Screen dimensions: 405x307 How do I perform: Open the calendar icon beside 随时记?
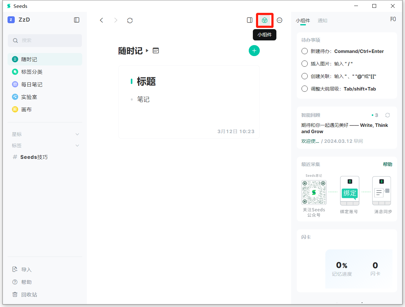tap(156, 50)
